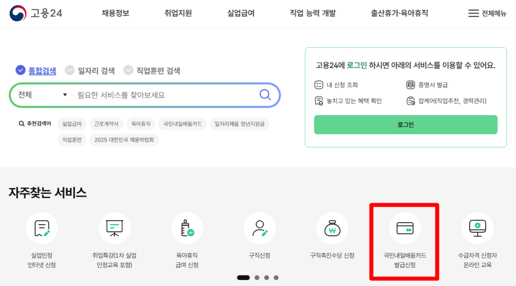
Task: Go to fourth carousel page dot
Action: (276, 278)
